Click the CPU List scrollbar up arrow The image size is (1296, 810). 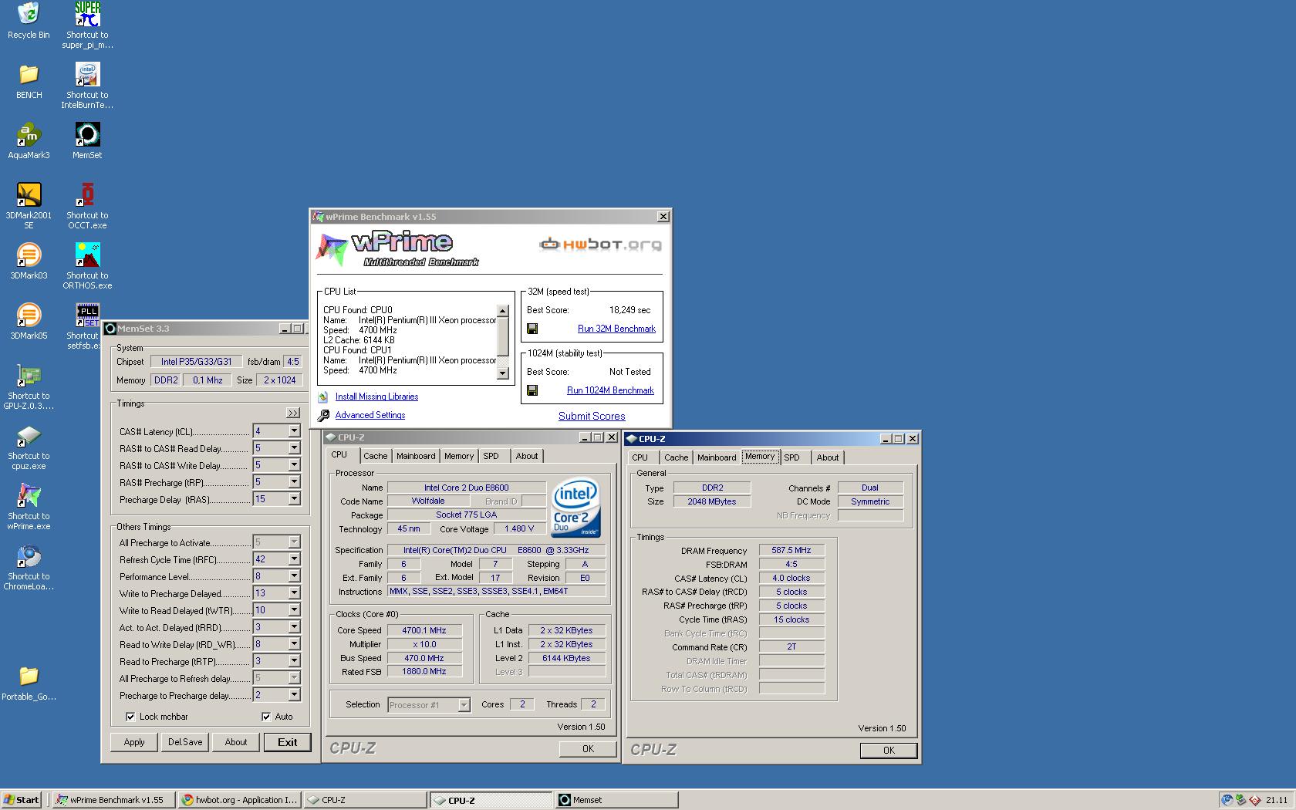point(503,311)
